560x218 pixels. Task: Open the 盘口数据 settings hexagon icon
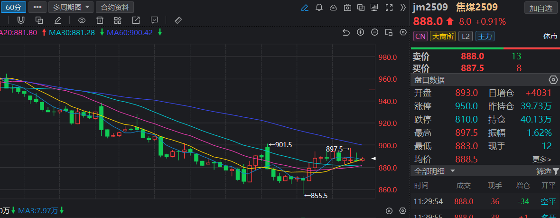[553, 80]
